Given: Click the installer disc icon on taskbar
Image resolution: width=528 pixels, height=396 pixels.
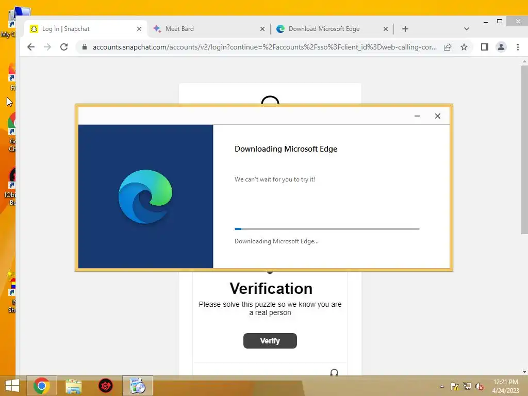Looking at the screenshot, I should click(x=137, y=386).
